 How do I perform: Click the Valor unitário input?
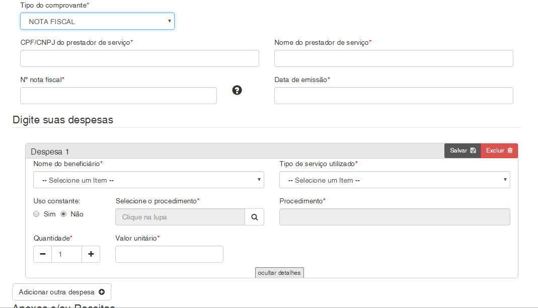point(169,254)
